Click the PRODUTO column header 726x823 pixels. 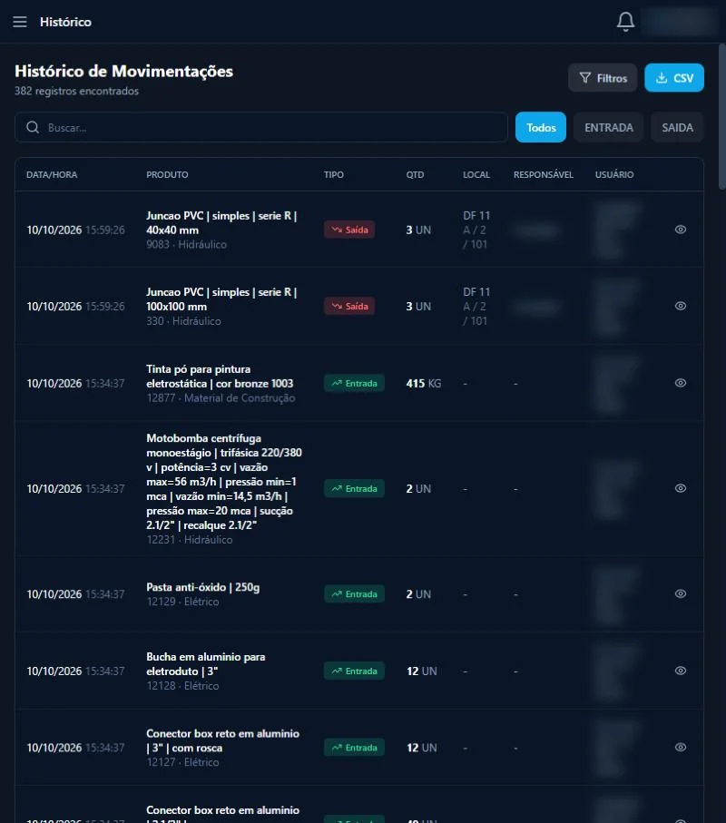click(x=167, y=174)
